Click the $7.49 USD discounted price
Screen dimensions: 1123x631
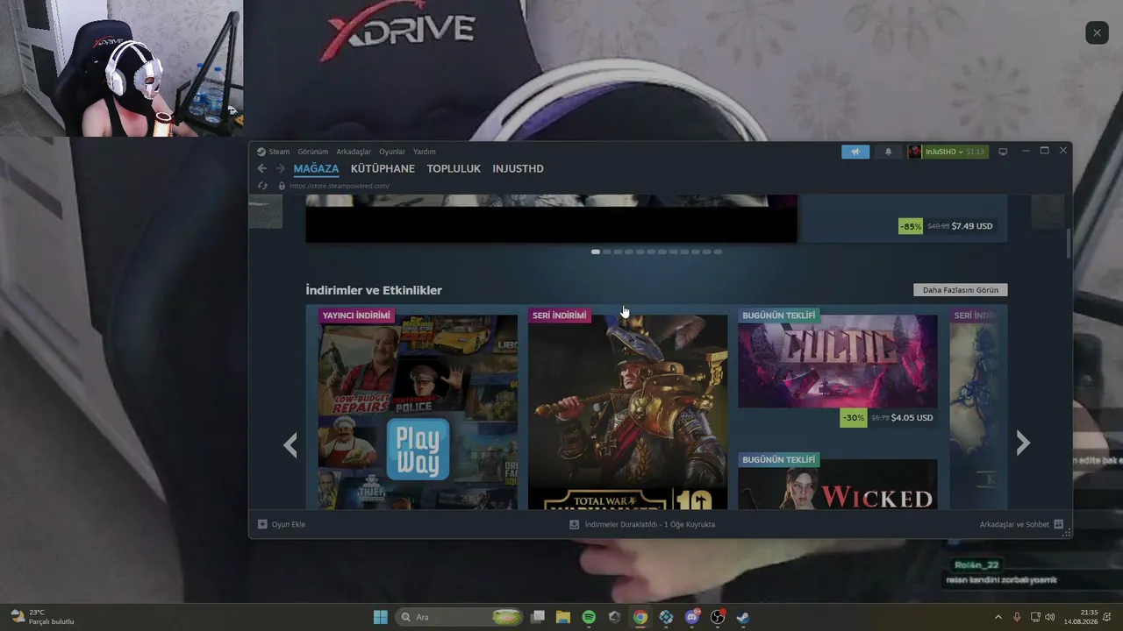[972, 226]
